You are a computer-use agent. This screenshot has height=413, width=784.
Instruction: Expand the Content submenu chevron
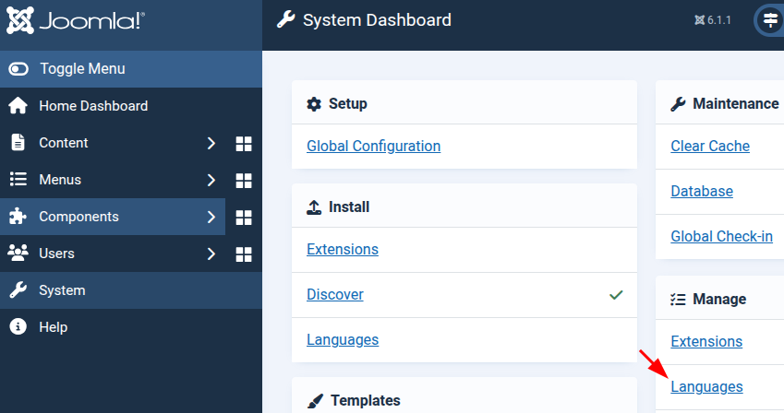[x=211, y=143]
